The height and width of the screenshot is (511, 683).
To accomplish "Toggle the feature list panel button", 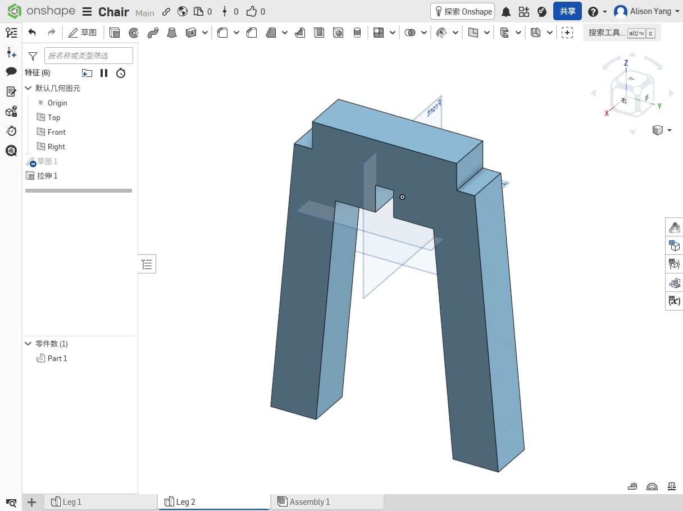I will [x=147, y=264].
